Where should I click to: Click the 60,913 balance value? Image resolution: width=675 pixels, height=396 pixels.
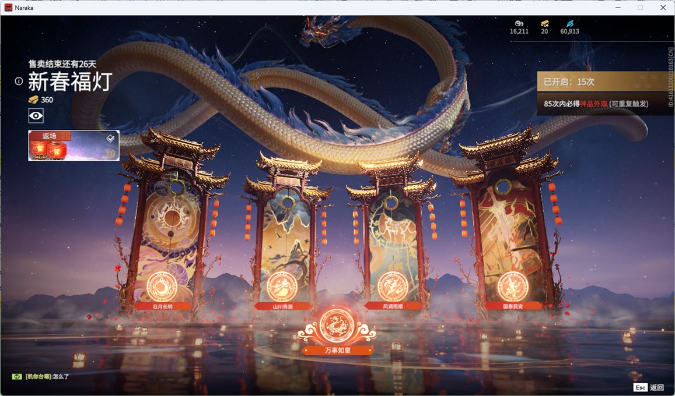point(569,31)
